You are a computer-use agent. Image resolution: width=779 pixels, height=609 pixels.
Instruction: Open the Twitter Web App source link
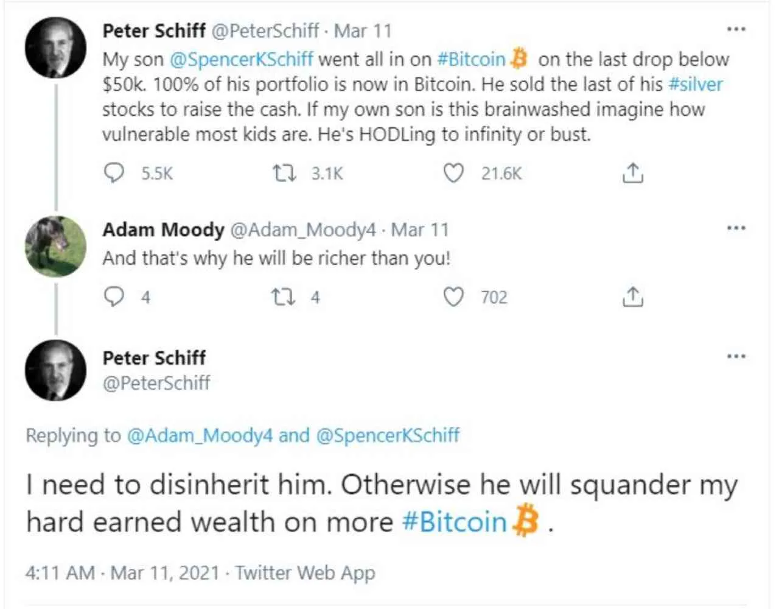coord(305,573)
